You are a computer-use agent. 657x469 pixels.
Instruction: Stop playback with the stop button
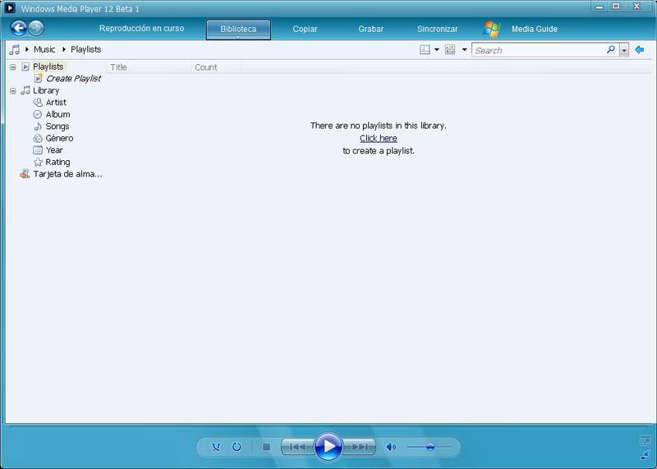[266, 447]
